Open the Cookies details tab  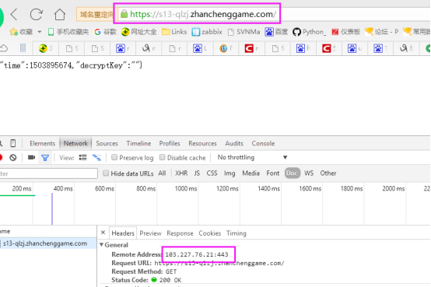tap(210, 233)
